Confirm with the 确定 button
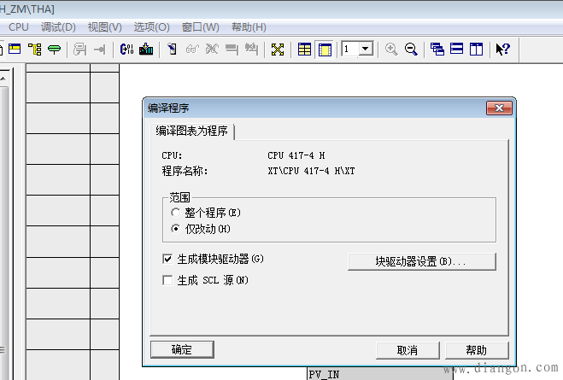The width and height of the screenshot is (563, 380). click(x=182, y=349)
